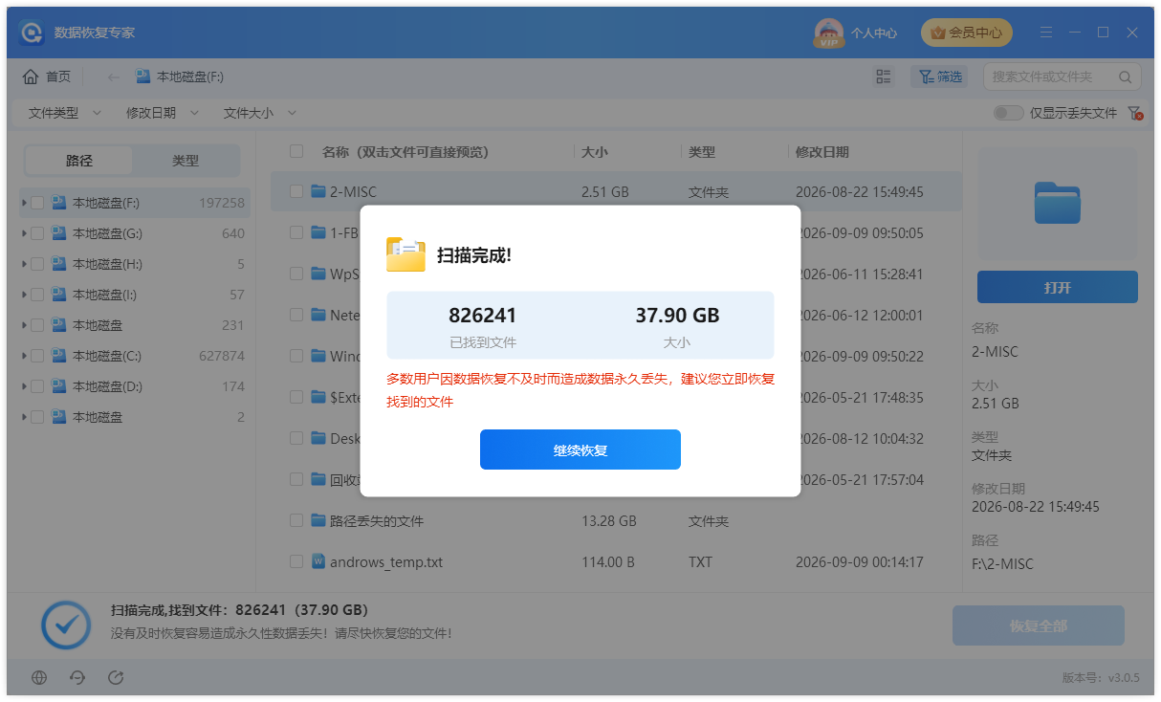Click 继续恢复 in the dialog
The width and height of the screenshot is (1161, 702).
pyautogui.click(x=580, y=450)
